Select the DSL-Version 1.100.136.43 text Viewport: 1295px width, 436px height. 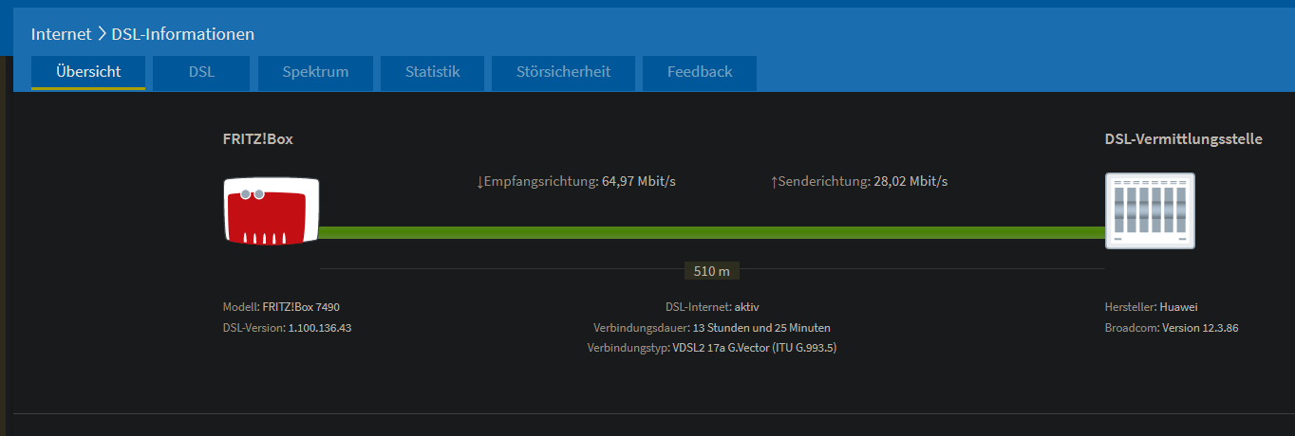pyautogui.click(x=288, y=328)
